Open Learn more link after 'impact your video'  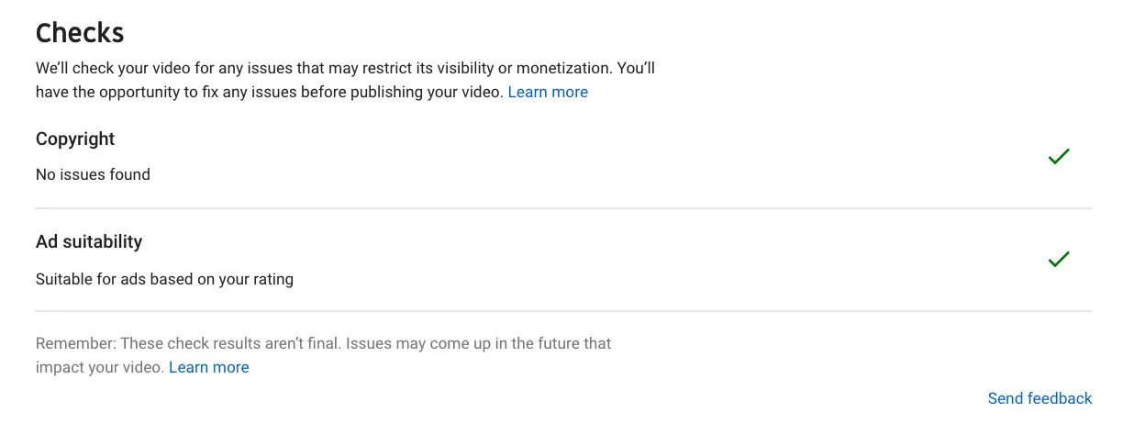209,367
